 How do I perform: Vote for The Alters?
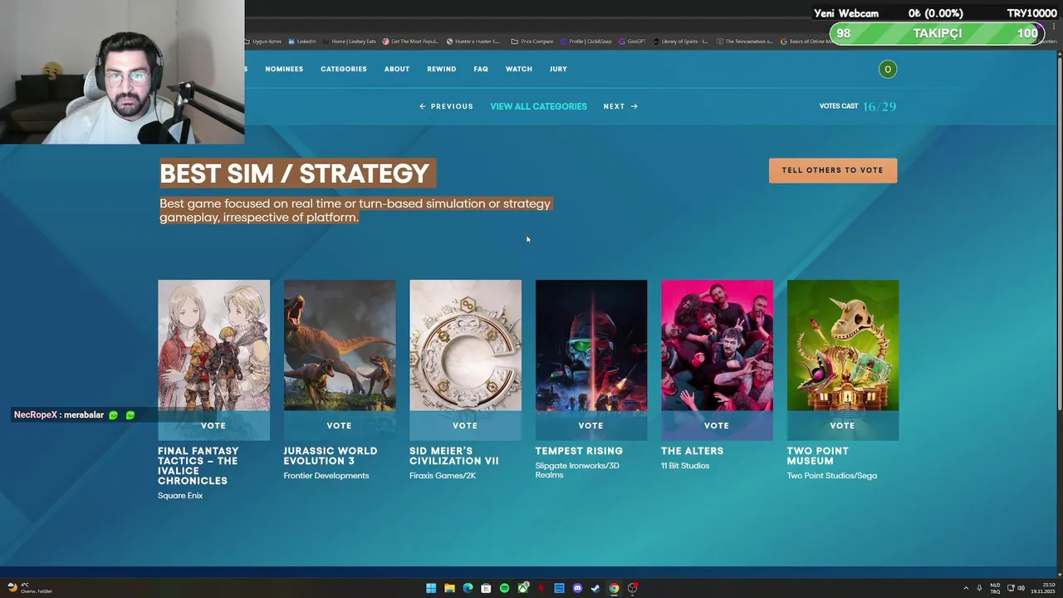tap(717, 425)
